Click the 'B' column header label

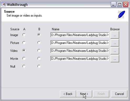click(x=39, y=29)
